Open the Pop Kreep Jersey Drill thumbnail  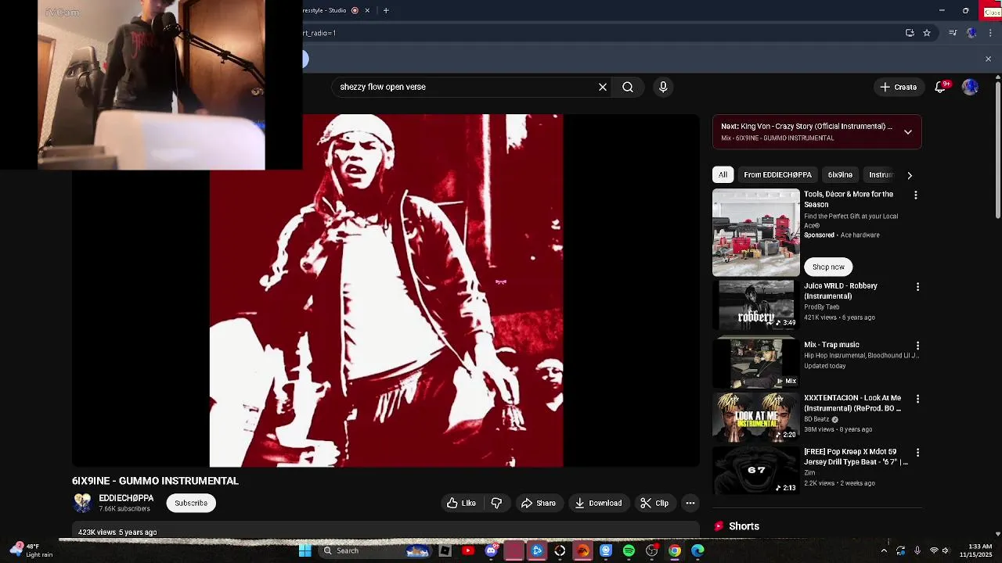[x=756, y=470]
